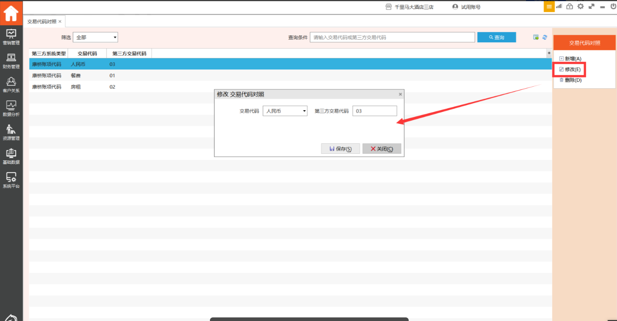Click the 第三方交易代码 field containing 03
This screenshot has width=617, height=321.
click(x=374, y=111)
